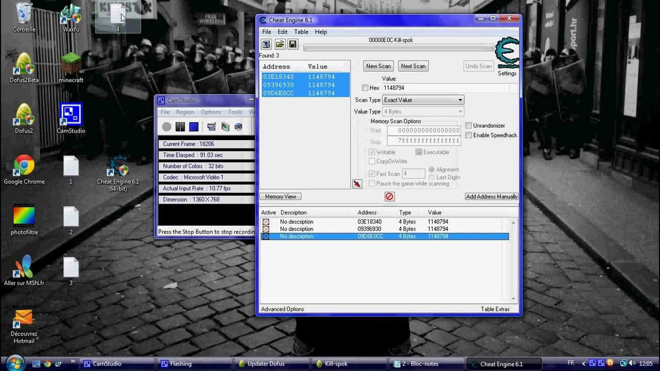This screenshot has height=371, width=660.
Task: Click the floppy disk save icon
Action: tap(292, 44)
